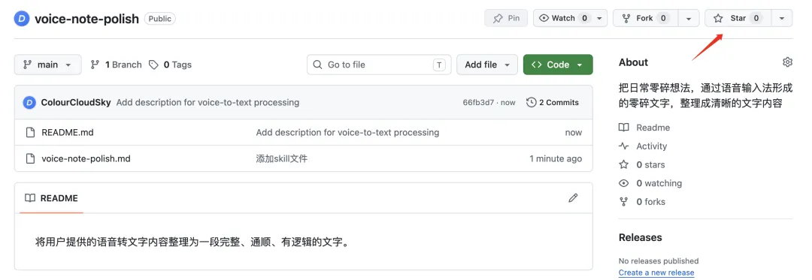Image resolution: width=812 pixels, height=280 pixels.
Task: Click the Public visibility badge
Action: (x=160, y=19)
